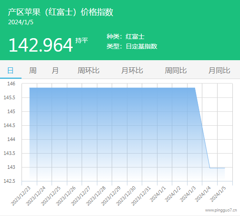
Task: Click the 类型: 日定基指数 label
Action: tap(132, 46)
